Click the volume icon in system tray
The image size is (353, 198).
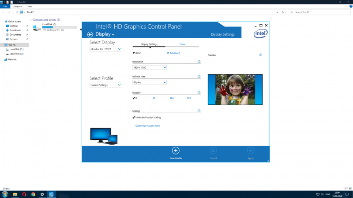pyautogui.click(x=322, y=194)
